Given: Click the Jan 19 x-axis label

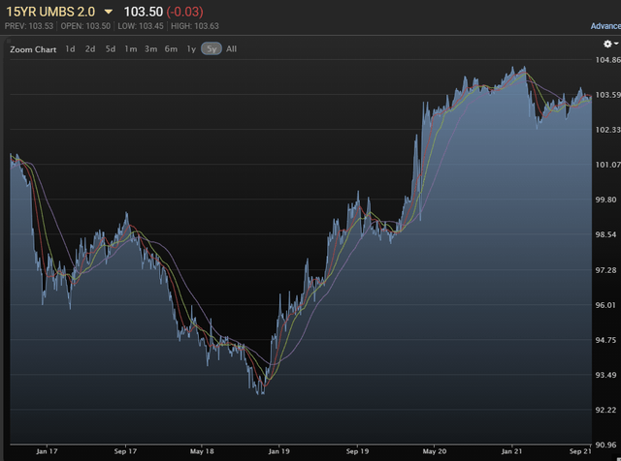Looking at the screenshot, I should coord(278,451).
